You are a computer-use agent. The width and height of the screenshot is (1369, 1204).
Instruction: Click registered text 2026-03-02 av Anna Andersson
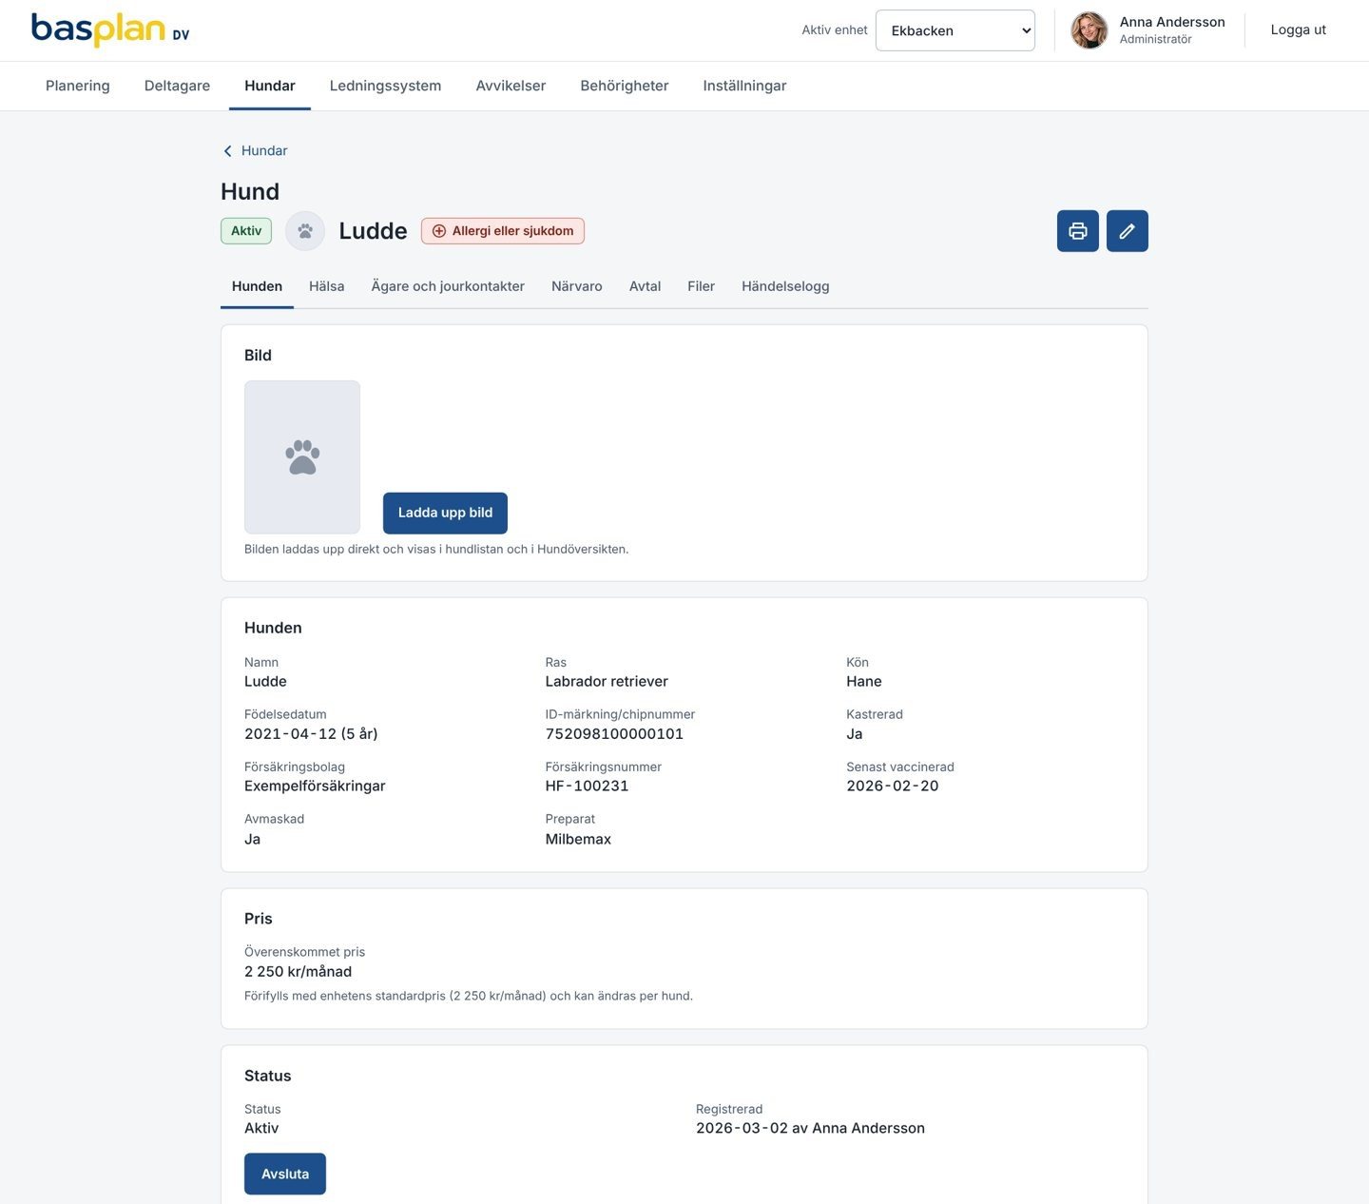(x=810, y=1129)
